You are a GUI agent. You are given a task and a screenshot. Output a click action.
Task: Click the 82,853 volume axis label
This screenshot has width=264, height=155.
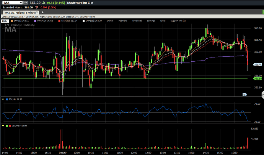point(254,129)
